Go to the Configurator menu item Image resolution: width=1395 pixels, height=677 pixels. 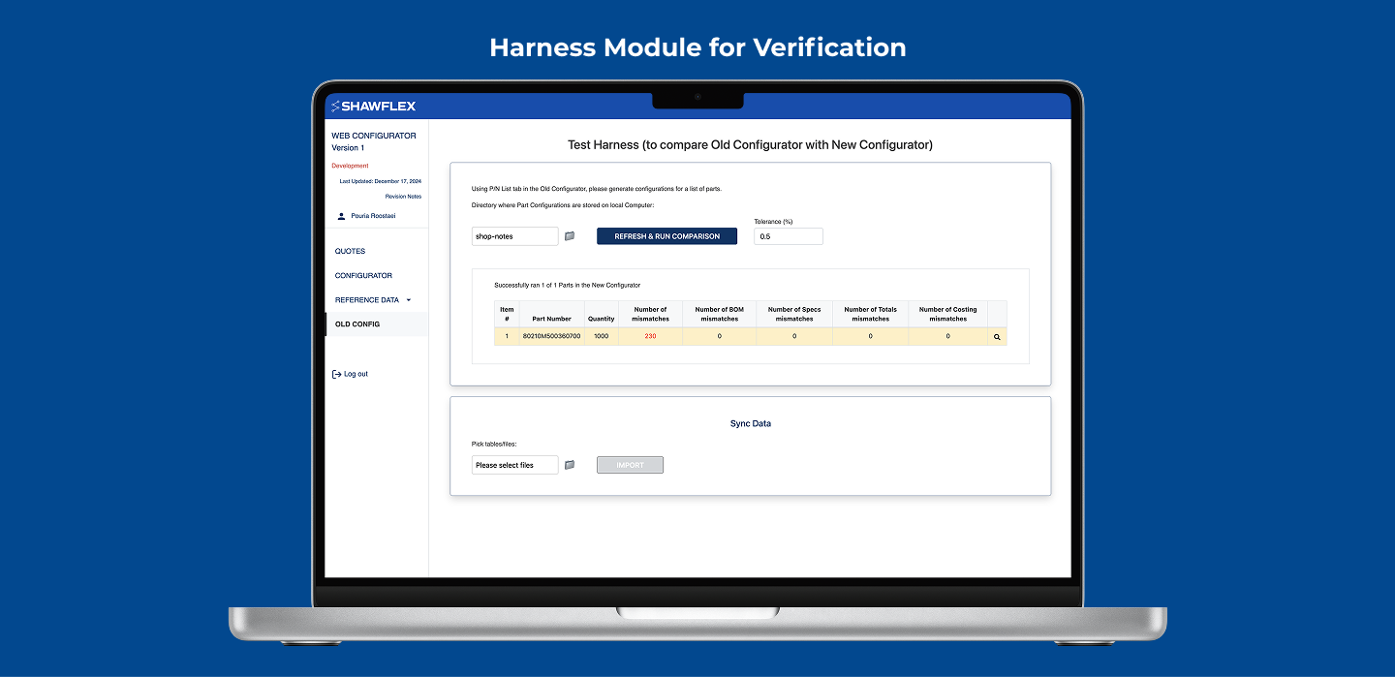pos(363,276)
